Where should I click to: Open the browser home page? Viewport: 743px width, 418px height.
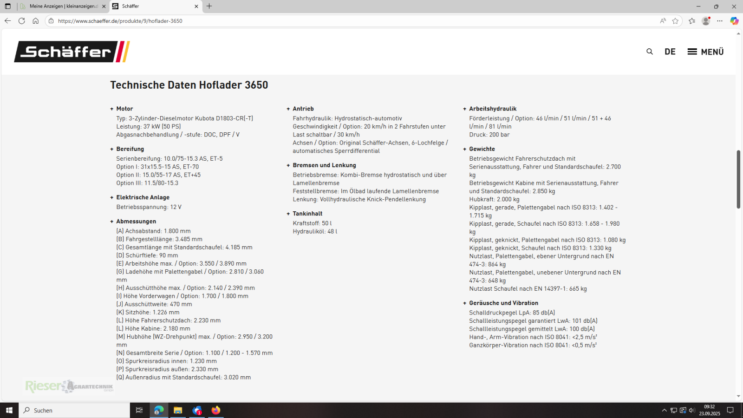[x=36, y=21]
